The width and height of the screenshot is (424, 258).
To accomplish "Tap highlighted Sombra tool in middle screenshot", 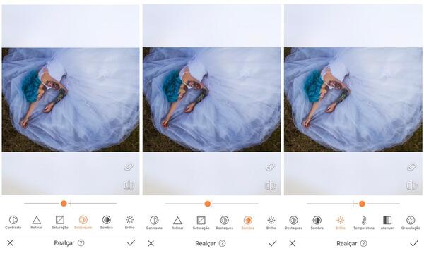I will click(248, 223).
